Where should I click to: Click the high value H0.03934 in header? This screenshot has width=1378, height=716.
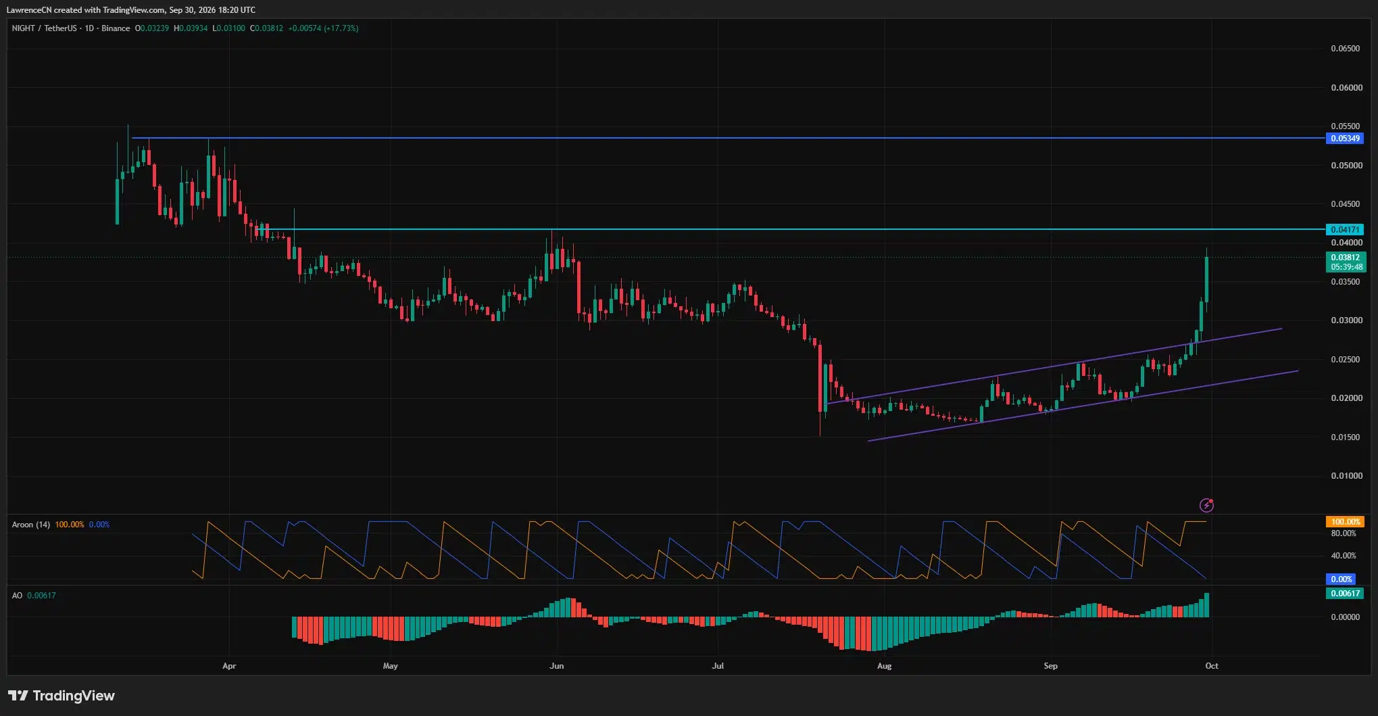191,28
